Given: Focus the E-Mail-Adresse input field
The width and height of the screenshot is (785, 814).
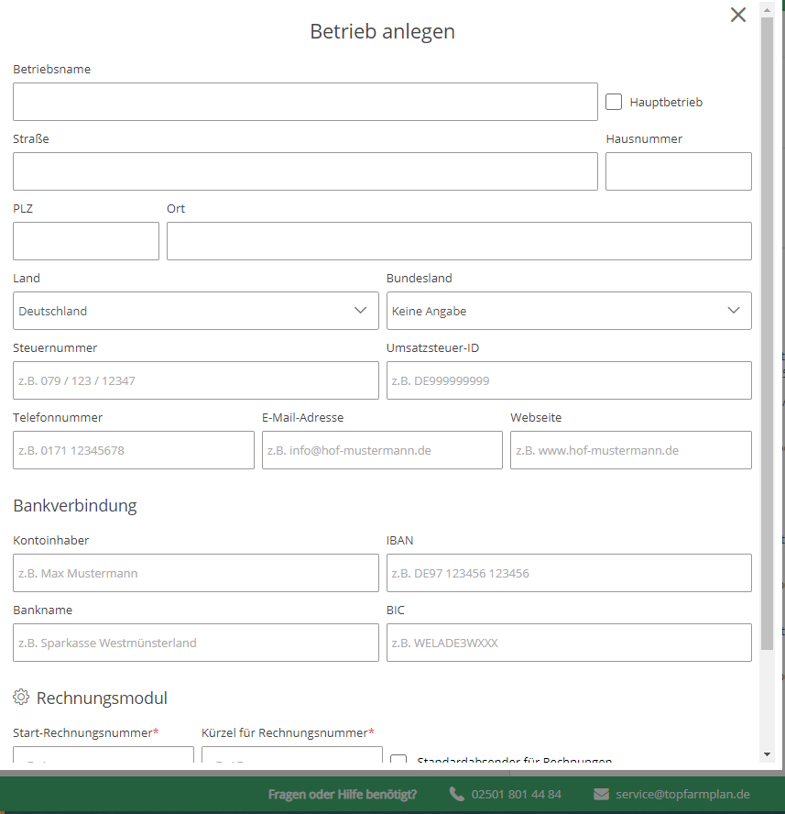Looking at the screenshot, I should tap(382, 450).
